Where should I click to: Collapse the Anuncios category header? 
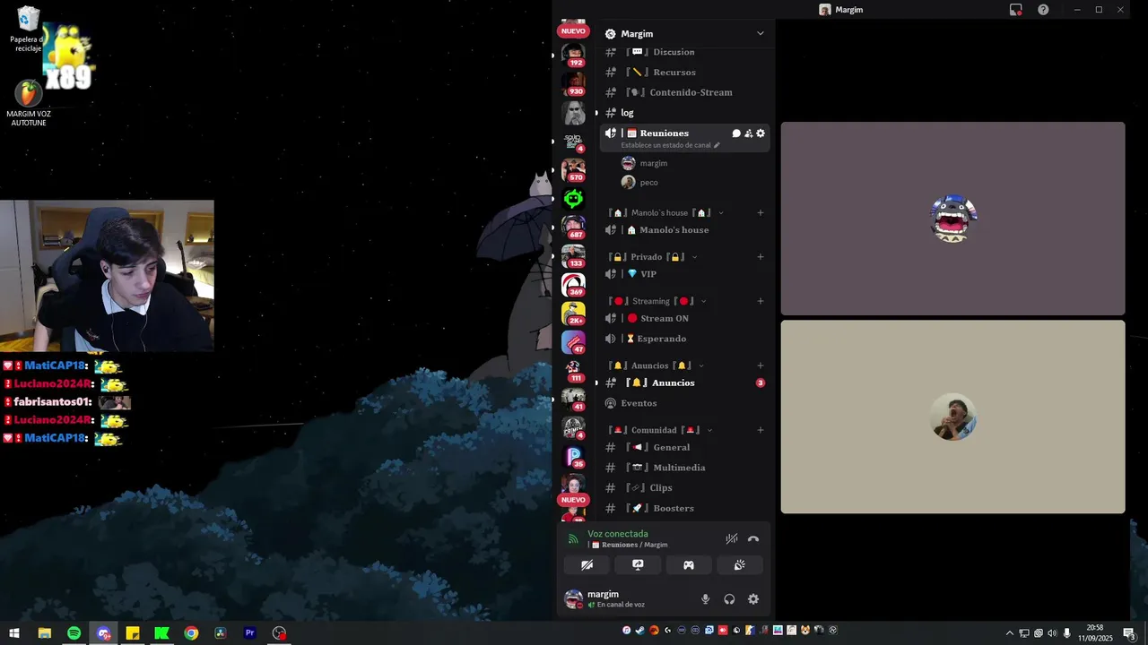click(655, 365)
